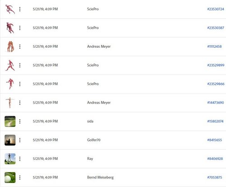Open the more menu in the Golfer70 row
226x187 pixels.
click(x=20, y=140)
